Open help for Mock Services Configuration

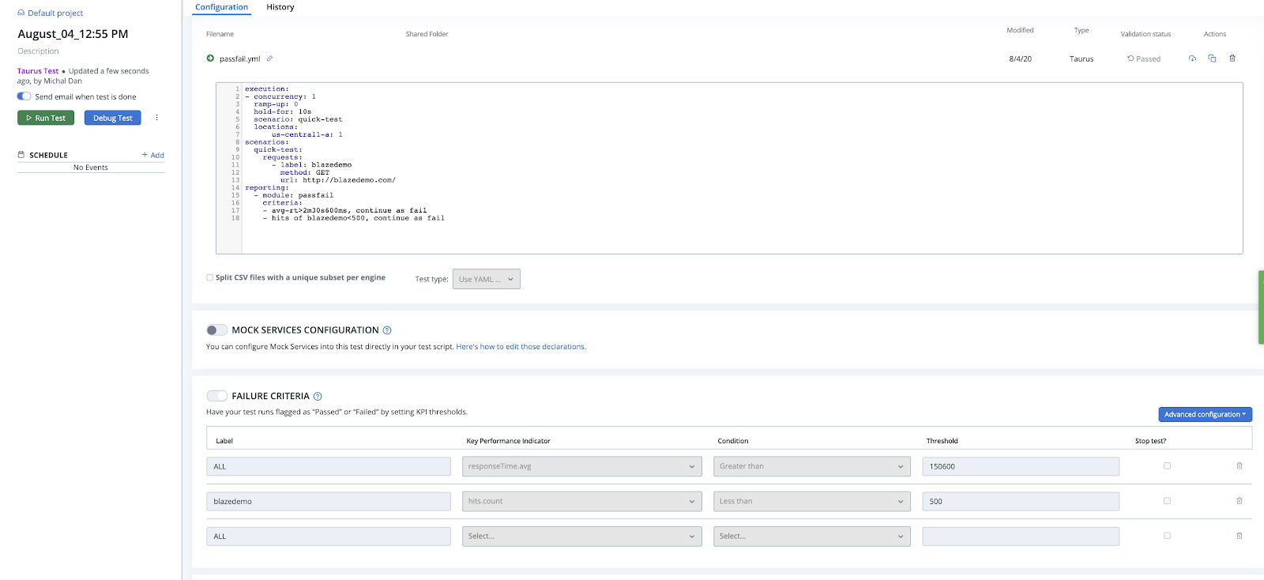[387, 330]
